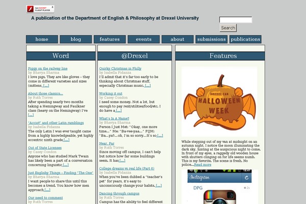Expand the About those classics excerpt
This screenshot has height=204, width=306.
click(x=31, y=115)
